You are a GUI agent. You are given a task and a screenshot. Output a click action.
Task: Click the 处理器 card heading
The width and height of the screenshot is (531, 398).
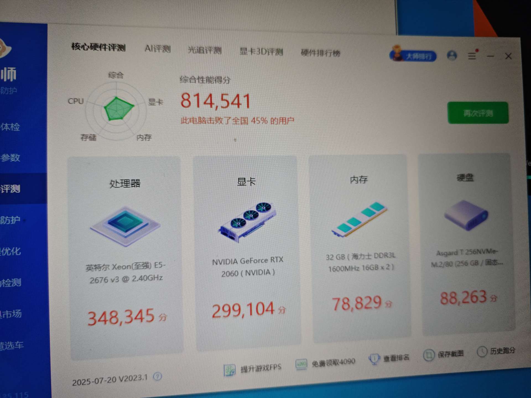(x=125, y=184)
